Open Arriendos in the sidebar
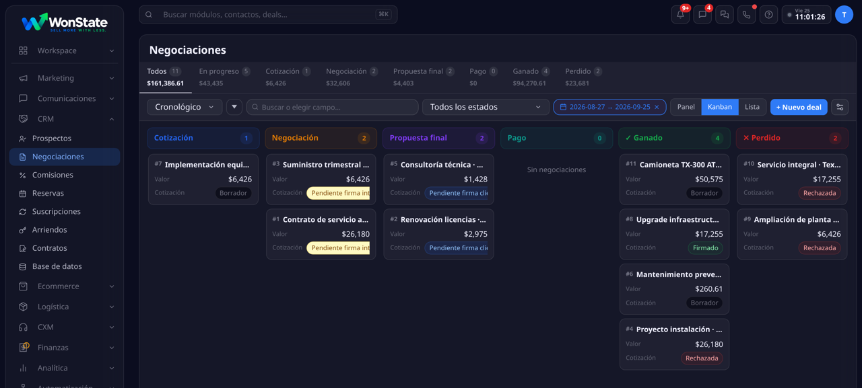The image size is (862, 388). coord(65,230)
